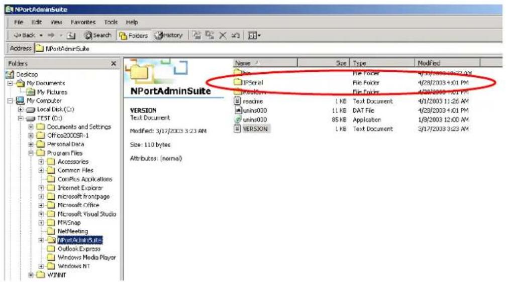Select MWSnap folder in tree

(69, 223)
